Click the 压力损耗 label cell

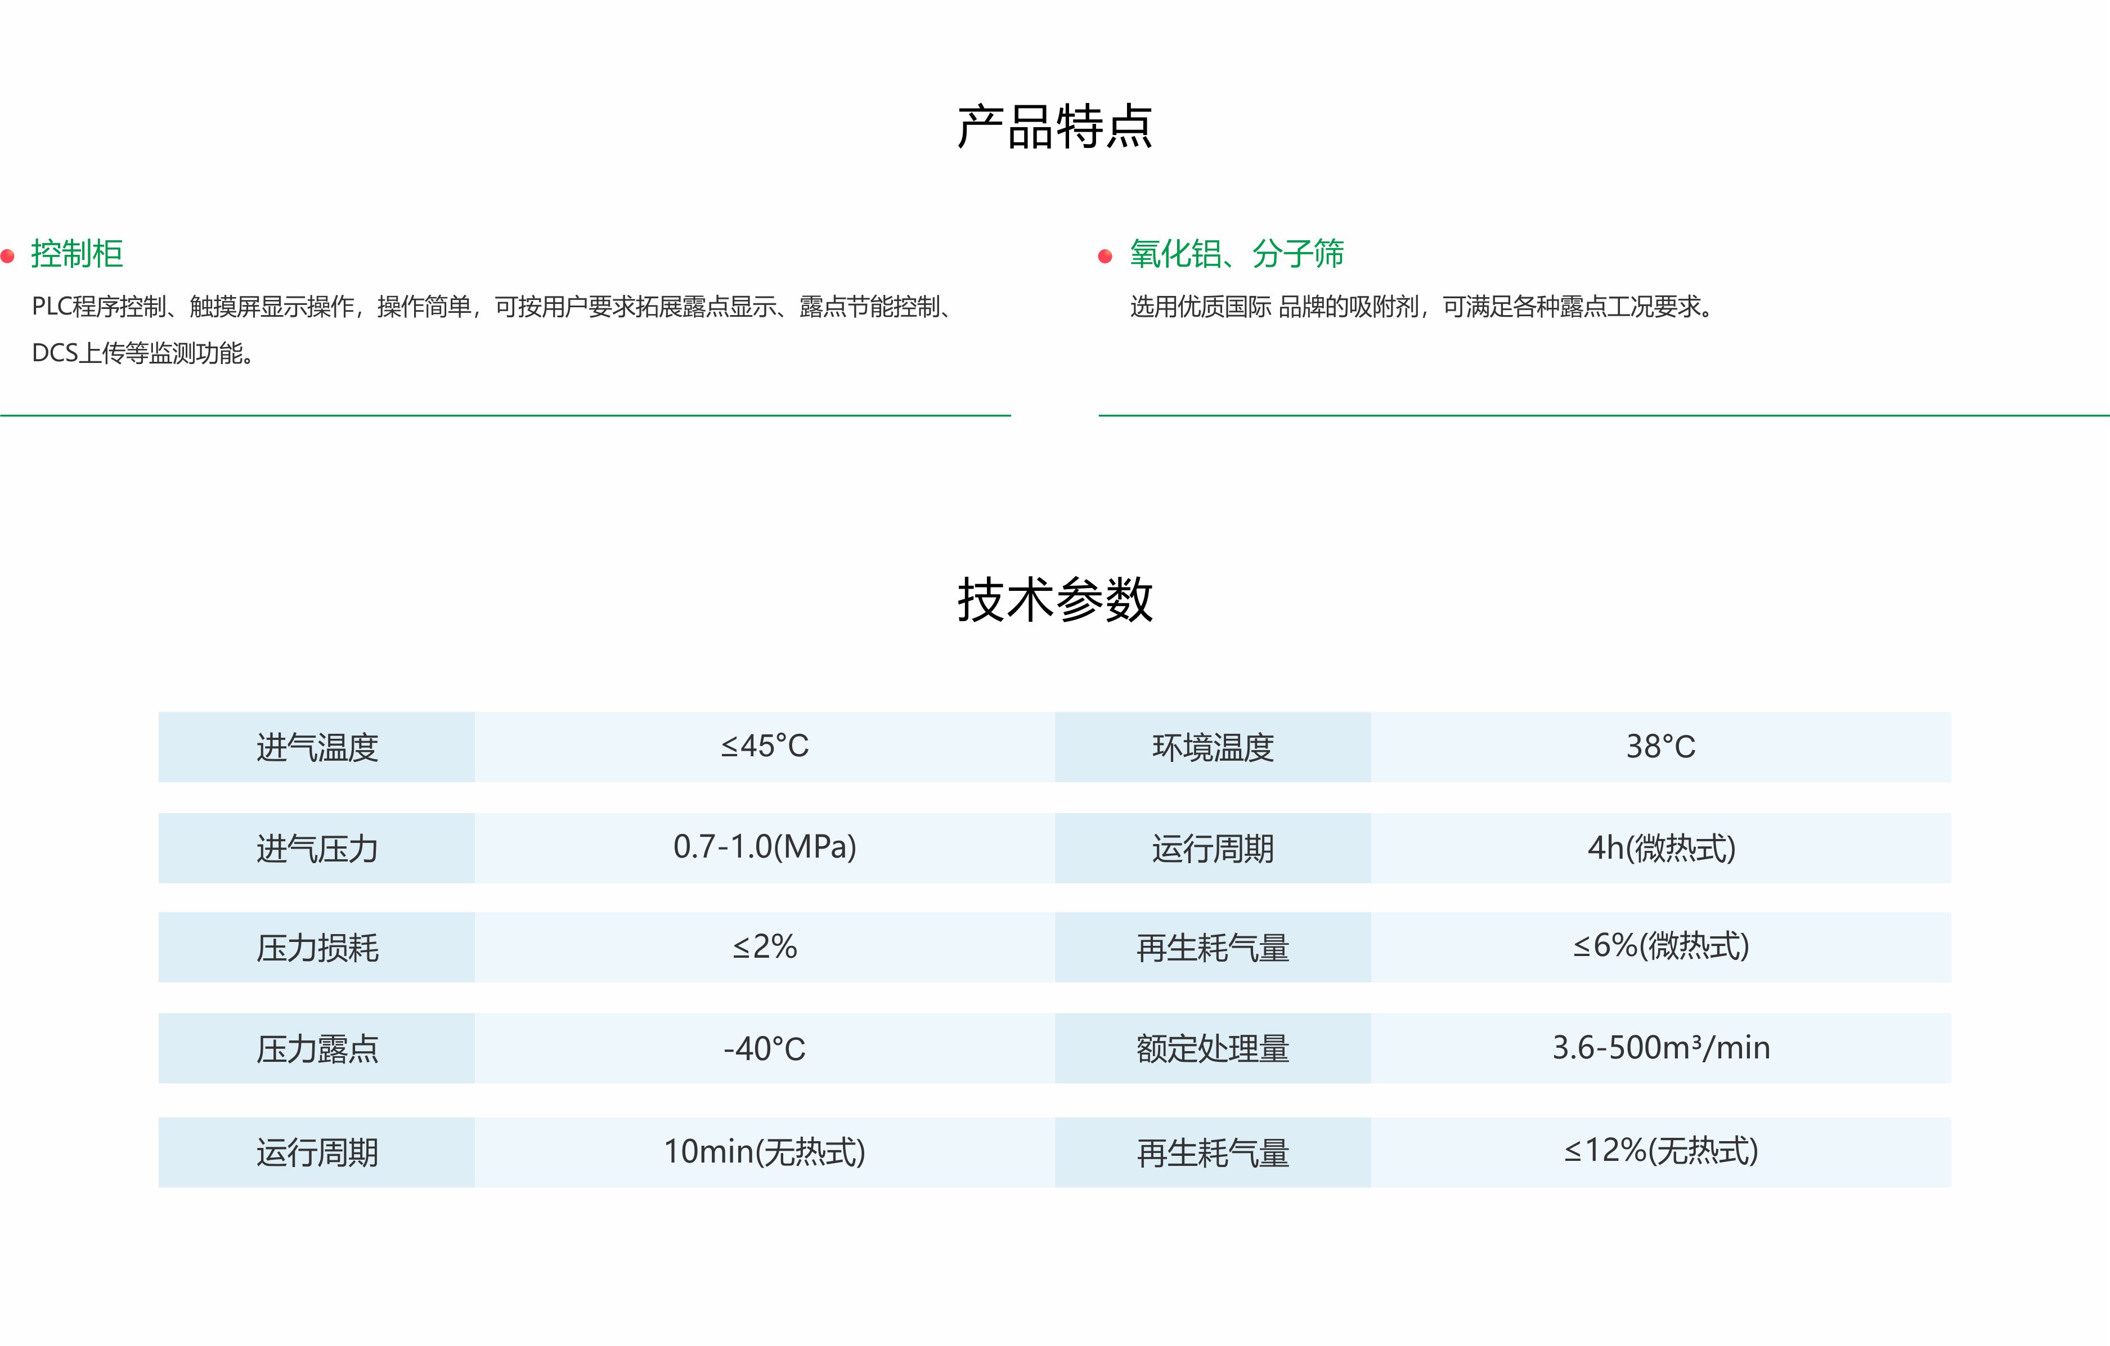pos(316,947)
